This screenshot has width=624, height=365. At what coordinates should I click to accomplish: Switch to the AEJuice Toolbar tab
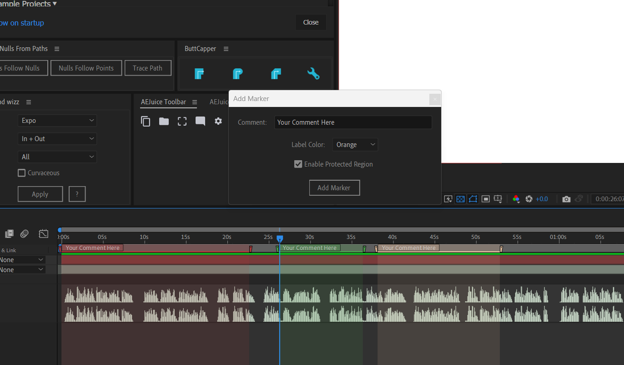click(x=163, y=102)
